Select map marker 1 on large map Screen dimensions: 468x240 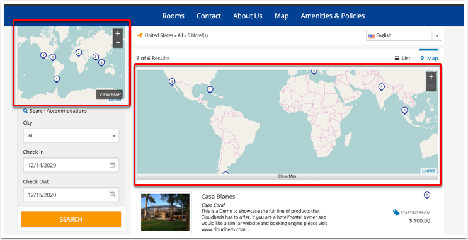point(210,89)
